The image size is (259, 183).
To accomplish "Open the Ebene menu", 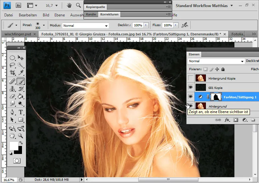I will click(x=60, y=15).
